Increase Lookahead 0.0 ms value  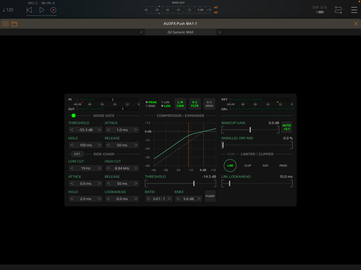pos(136,199)
